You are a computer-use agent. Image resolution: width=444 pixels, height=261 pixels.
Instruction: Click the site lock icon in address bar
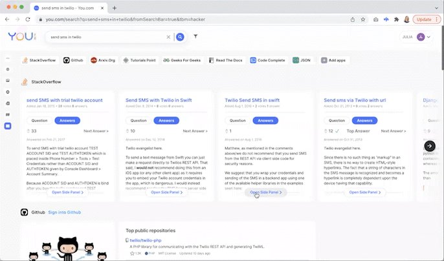[x=41, y=19]
